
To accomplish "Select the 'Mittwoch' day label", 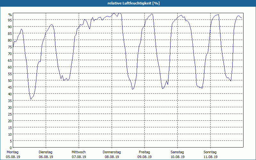I will point(79,152).
